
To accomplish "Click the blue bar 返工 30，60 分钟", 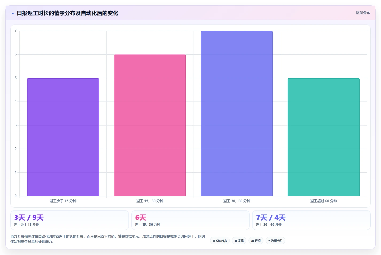I will pyautogui.click(x=237, y=114).
